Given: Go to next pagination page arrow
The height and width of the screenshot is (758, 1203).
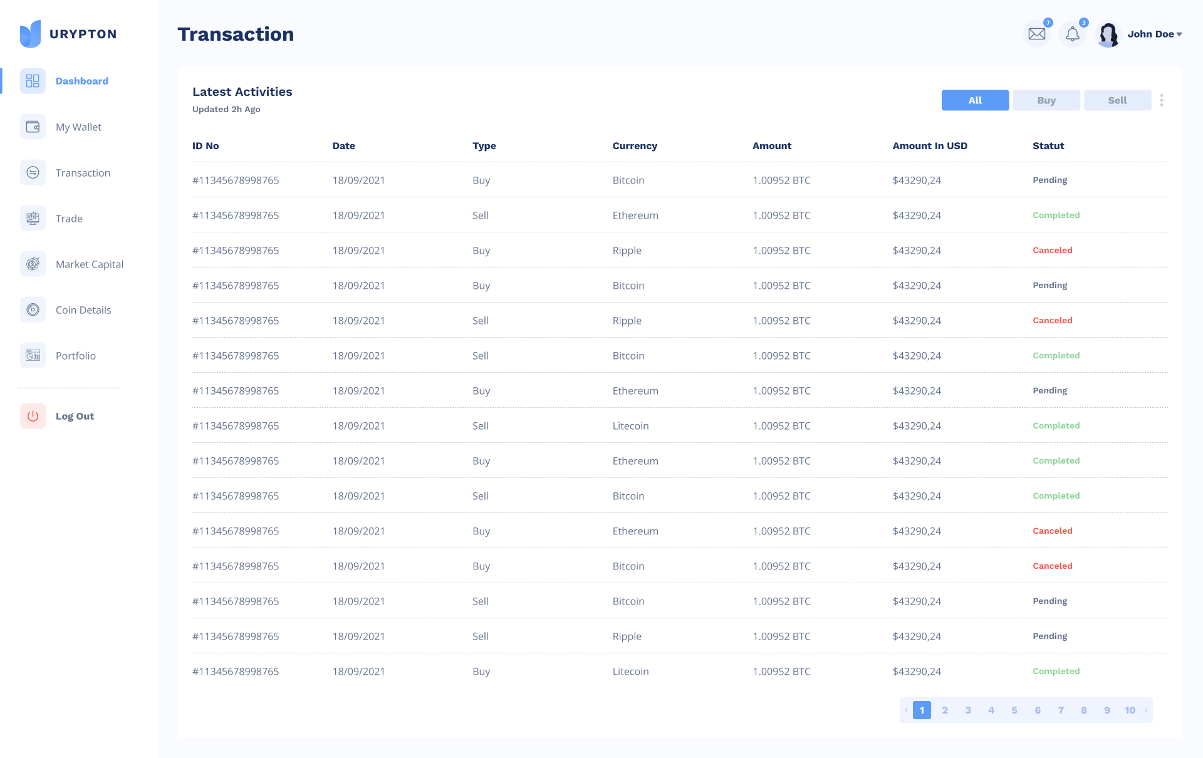Looking at the screenshot, I should [1146, 710].
